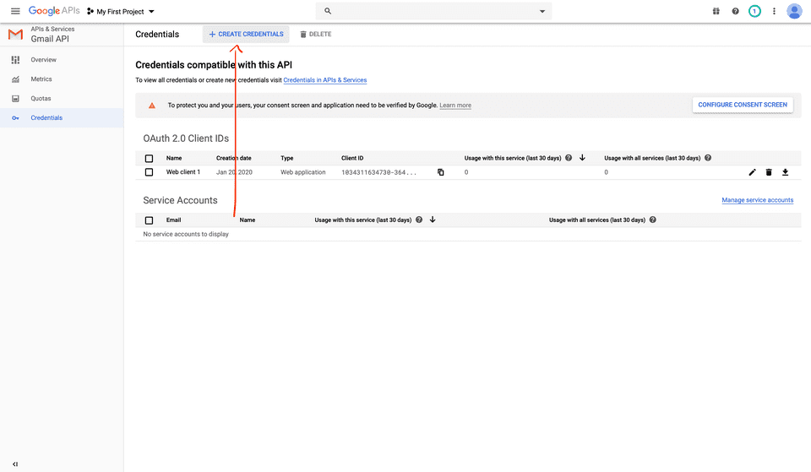Select all OAuth client IDs checkbox

click(149, 158)
